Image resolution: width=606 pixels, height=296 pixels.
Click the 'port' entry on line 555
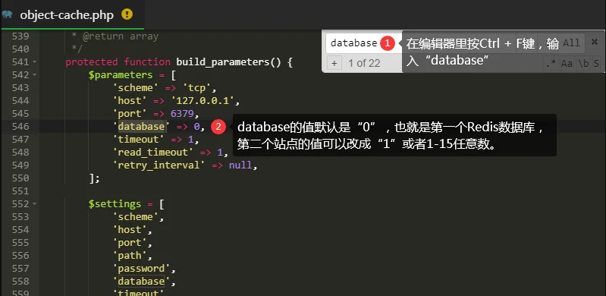click(130, 243)
